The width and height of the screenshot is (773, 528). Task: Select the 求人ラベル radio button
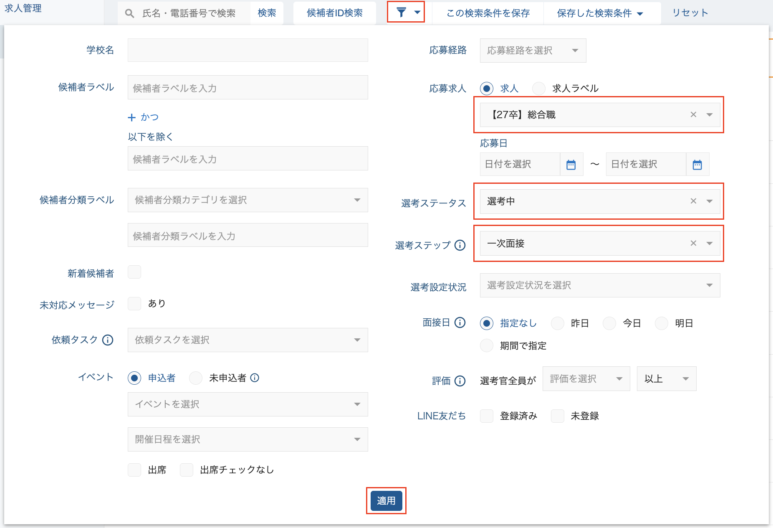tap(539, 89)
